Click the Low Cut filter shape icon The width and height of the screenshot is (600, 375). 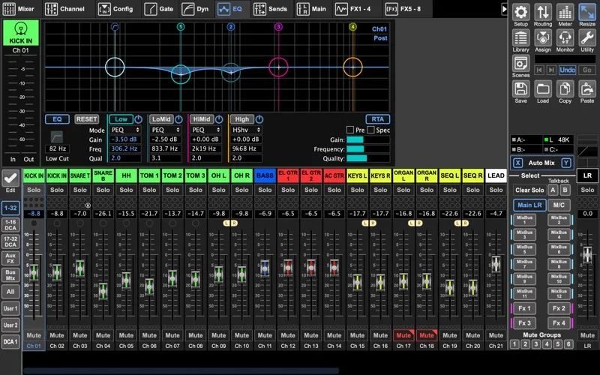pyautogui.click(x=57, y=136)
